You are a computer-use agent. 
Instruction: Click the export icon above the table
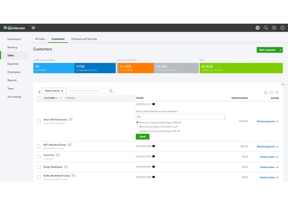click(271, 92)
